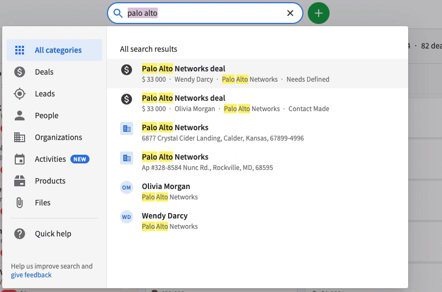Screen dimensions: 442x292
Task: Click the Contact Made stage text
Action: click(x=309, y=109)
